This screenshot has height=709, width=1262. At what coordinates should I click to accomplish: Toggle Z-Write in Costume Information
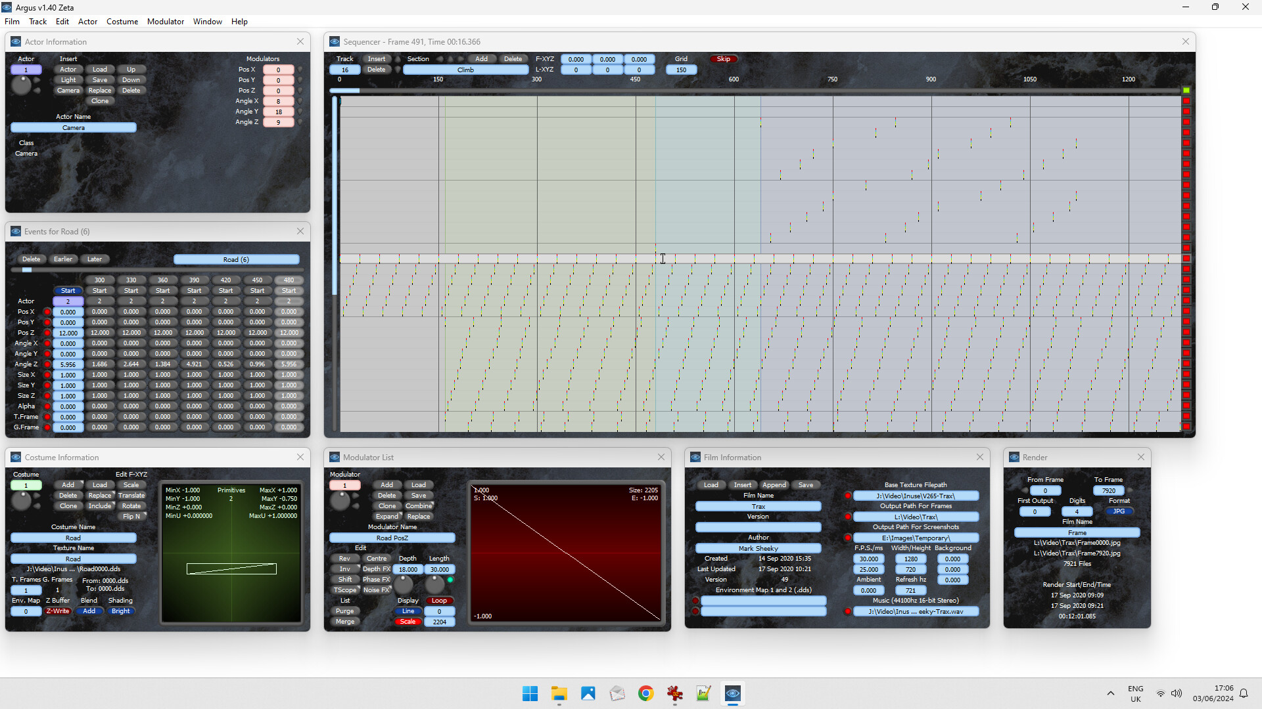[58, 611]
